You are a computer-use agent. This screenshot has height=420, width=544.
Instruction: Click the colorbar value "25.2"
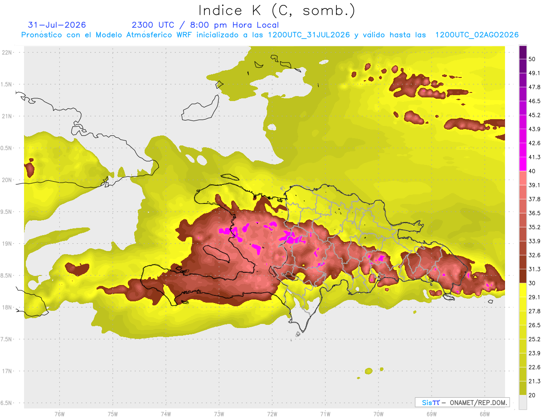click(x=534, y=339)
